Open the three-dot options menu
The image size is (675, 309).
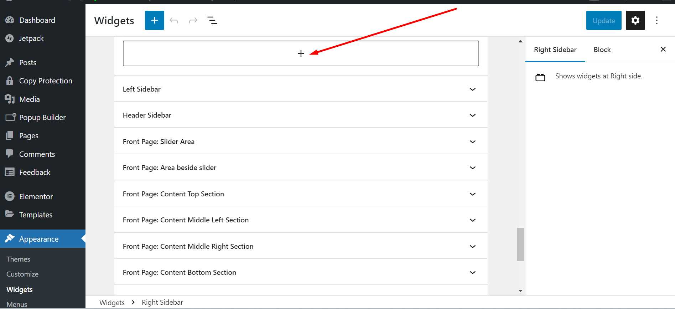point(657,20)
